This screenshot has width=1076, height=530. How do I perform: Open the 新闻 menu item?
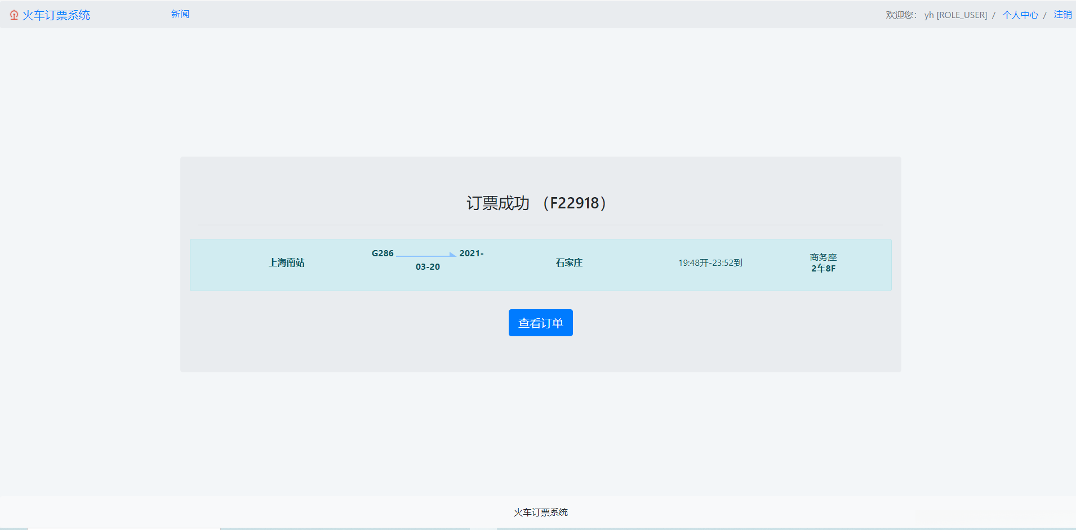180,14
